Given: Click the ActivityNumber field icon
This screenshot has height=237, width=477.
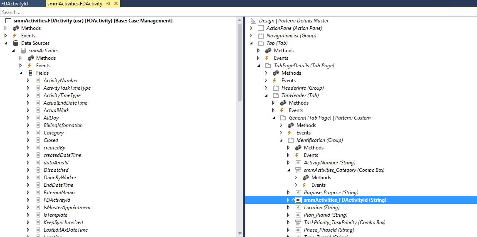Looking at the screenshot, I should (38, 81).
